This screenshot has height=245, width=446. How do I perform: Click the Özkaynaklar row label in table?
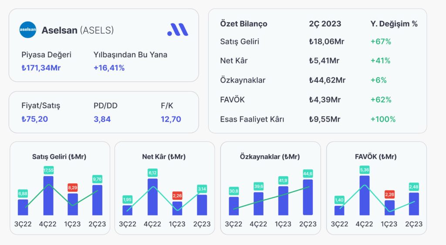[x=243, y=80]
